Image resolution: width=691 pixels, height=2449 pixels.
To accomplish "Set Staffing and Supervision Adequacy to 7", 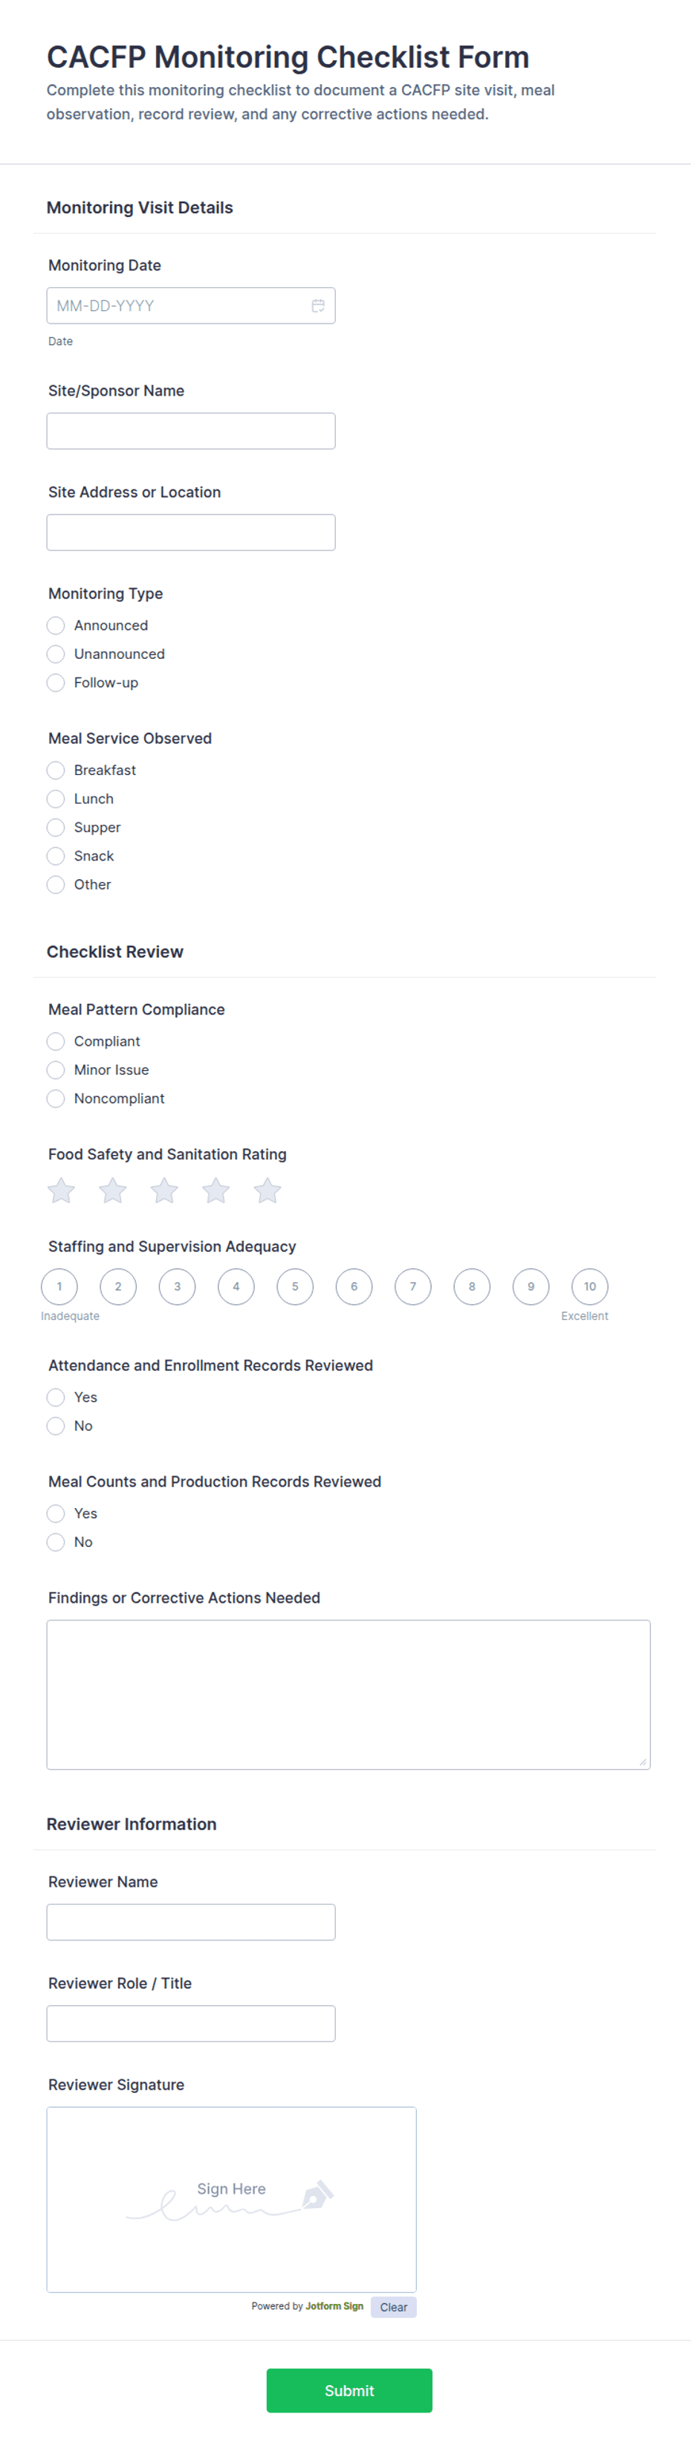I will point(413,1287).
